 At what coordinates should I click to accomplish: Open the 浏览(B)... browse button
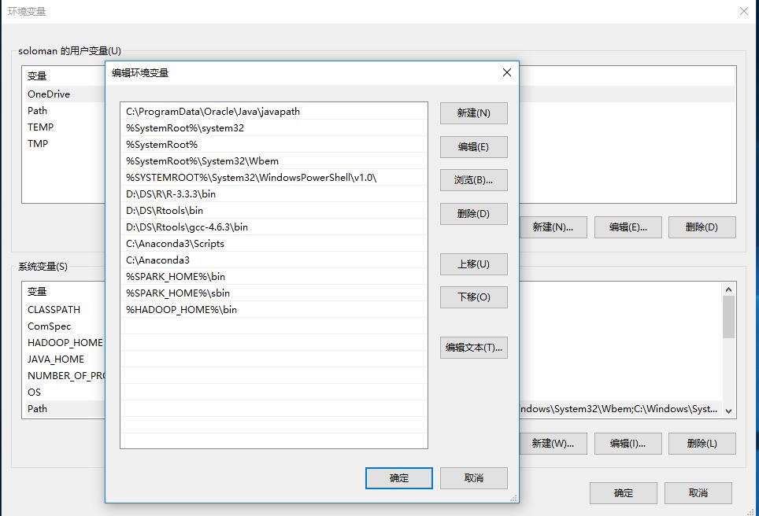(473, 180)
